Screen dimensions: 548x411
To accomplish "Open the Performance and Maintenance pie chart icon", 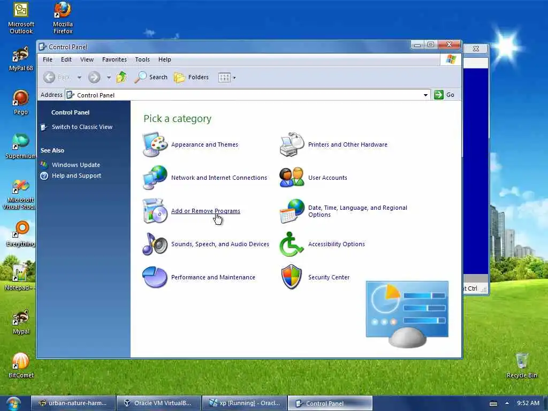I will click(x=155, y=277).
